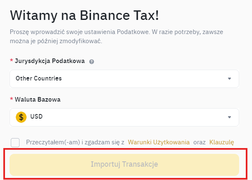This screenshot has width=252, height=180.
Task: Click the red asterisk before Jurysdykcja Podatkowa
Action: pyautogui.click(x=11, y=61)
